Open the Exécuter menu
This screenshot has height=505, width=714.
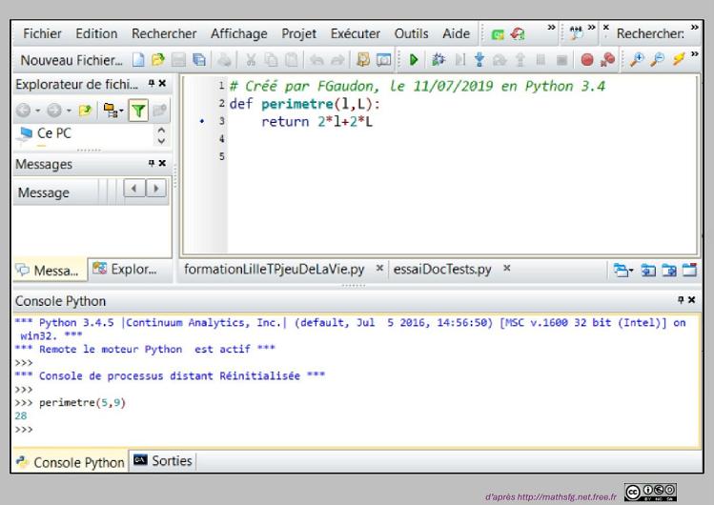(355, 33)
